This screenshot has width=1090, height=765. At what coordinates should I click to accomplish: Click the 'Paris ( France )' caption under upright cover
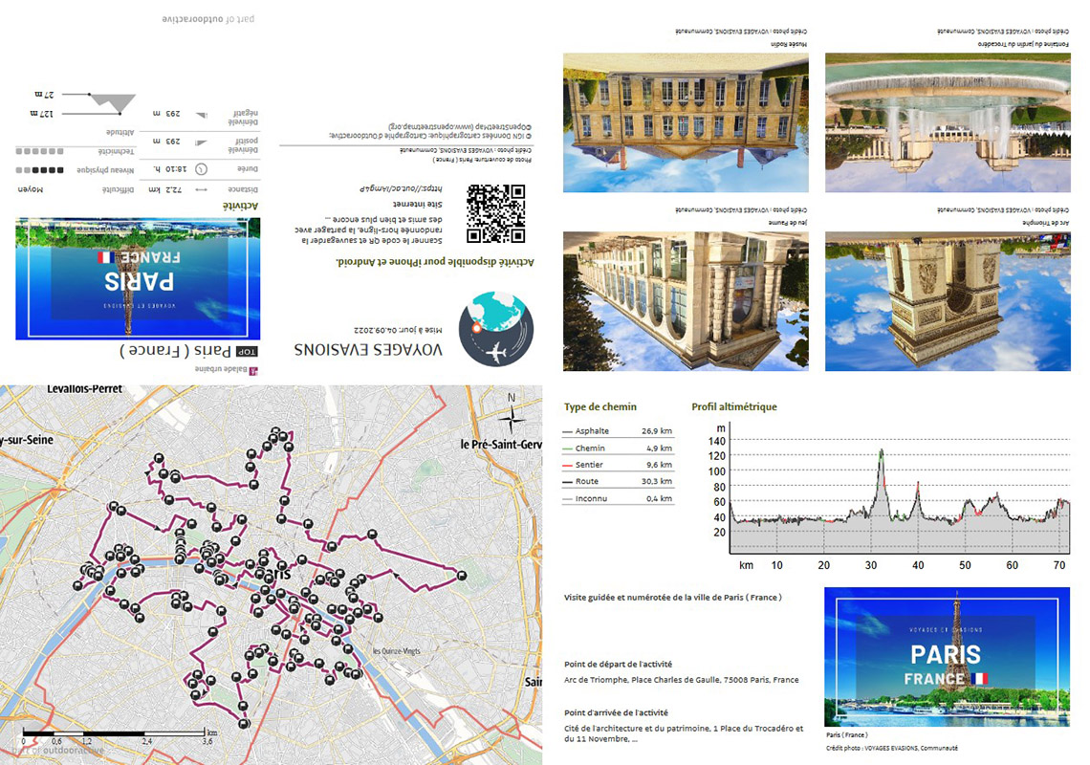[x=847, y=735]
